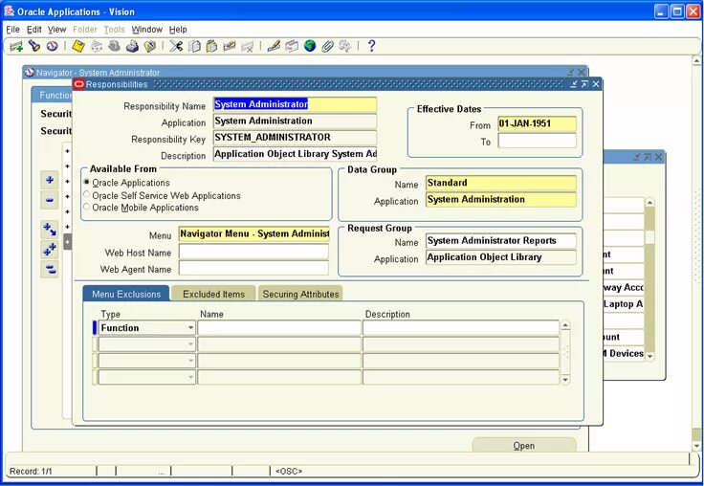Click the Navigator - System Administrator title bar

click(305, 73)
